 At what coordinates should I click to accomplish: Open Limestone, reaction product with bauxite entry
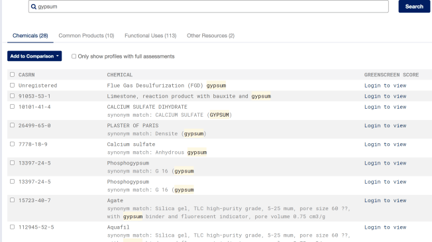click(189, 96)
